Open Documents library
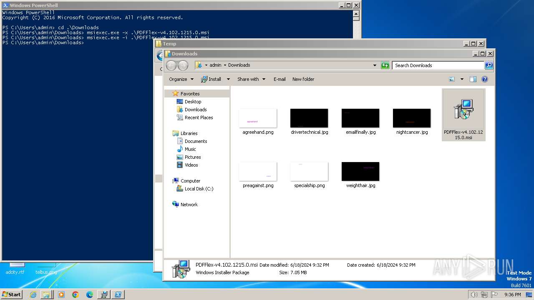 point(196,141)
